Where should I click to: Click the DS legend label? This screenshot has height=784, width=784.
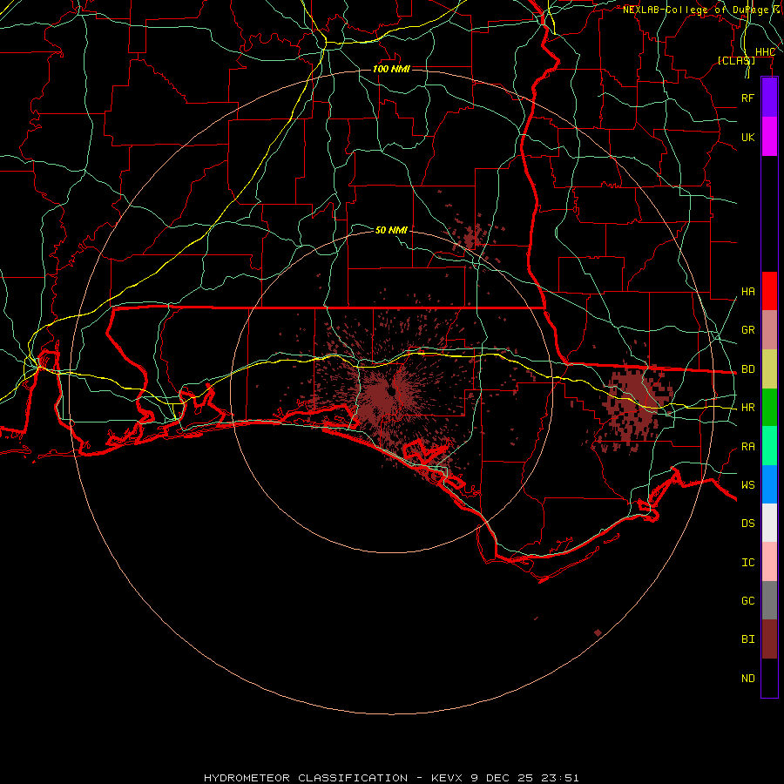(747, 524)
